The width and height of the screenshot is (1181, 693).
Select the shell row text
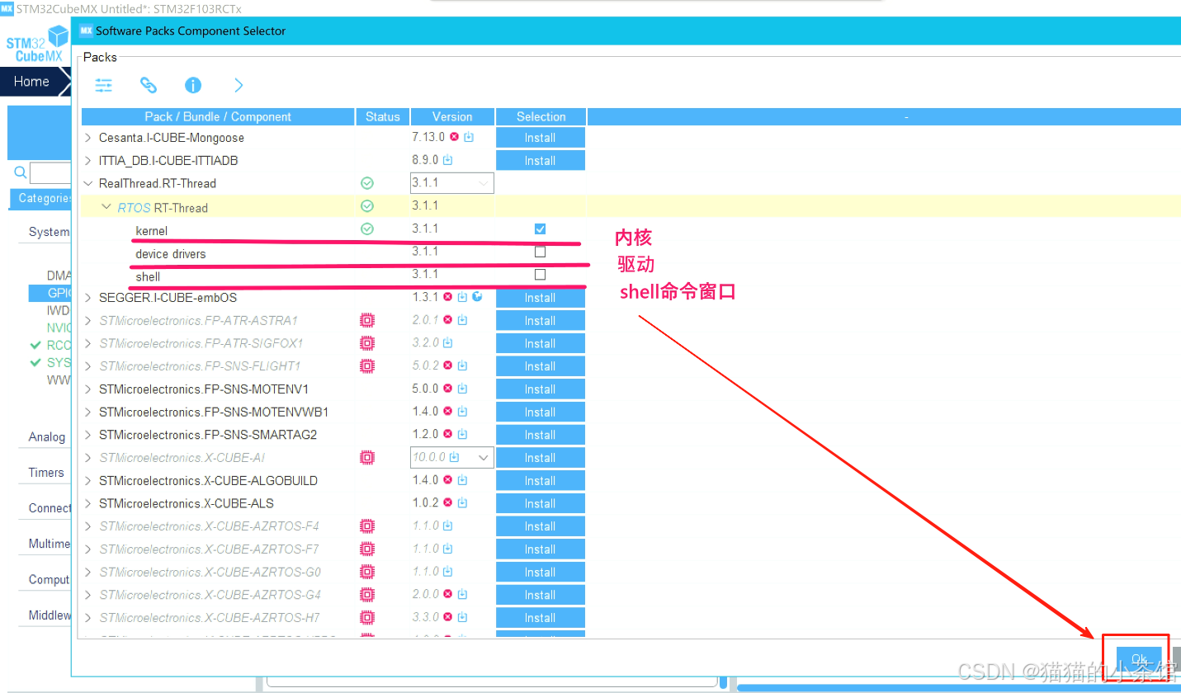point(148,276)
